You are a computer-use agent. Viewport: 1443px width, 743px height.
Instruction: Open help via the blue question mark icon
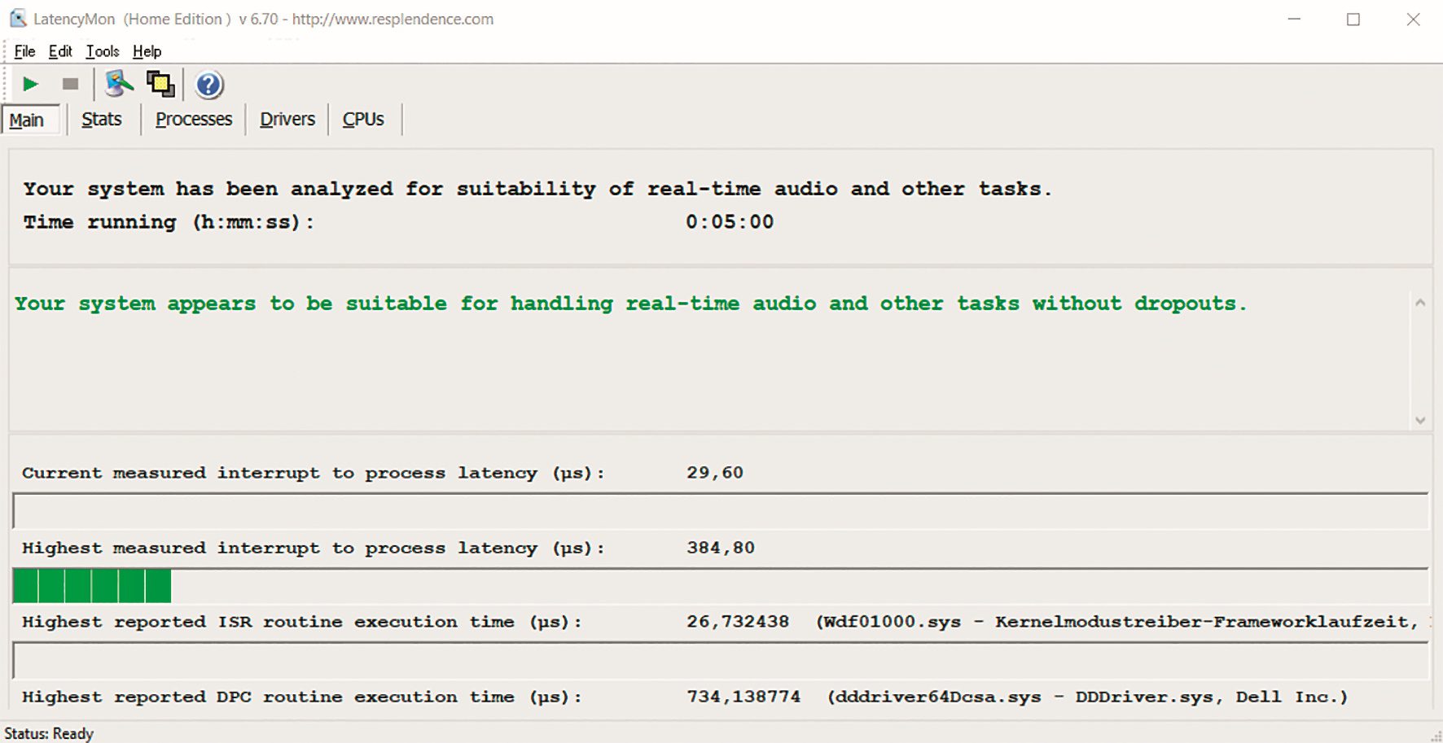208,85
